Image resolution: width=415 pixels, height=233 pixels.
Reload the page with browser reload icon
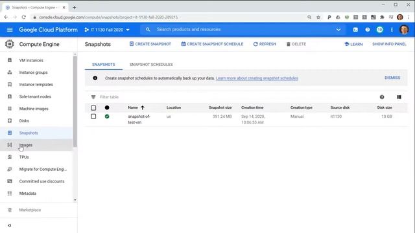(x=24, y=17)
